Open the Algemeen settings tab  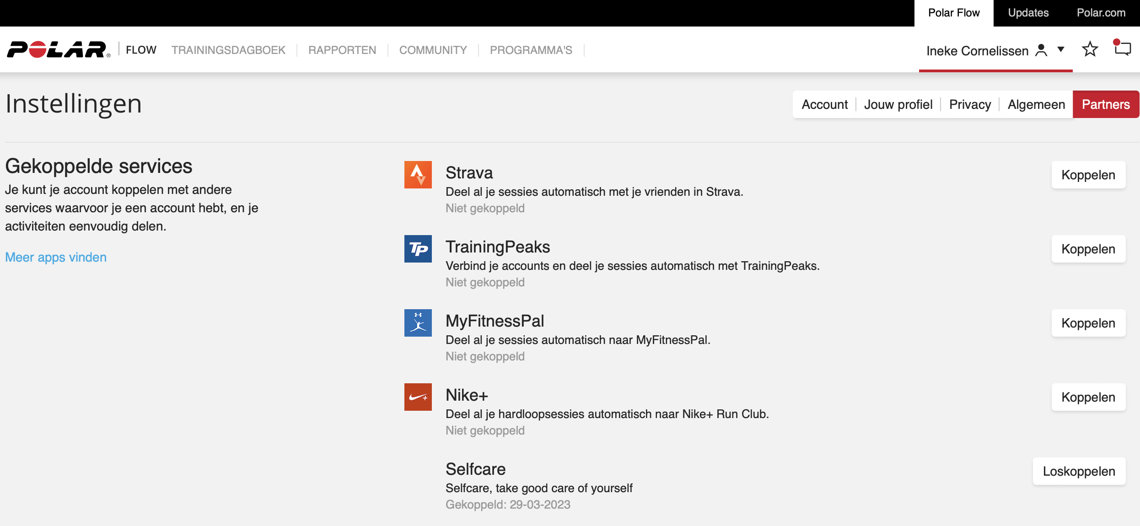tap(1035, 104)
